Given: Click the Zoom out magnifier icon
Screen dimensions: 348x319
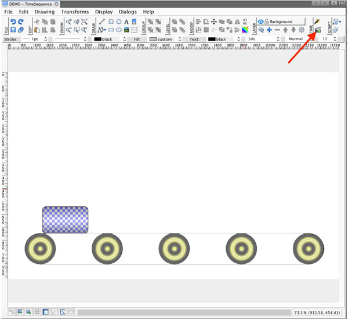Looking at the screenshot, I should click(69, 30).
